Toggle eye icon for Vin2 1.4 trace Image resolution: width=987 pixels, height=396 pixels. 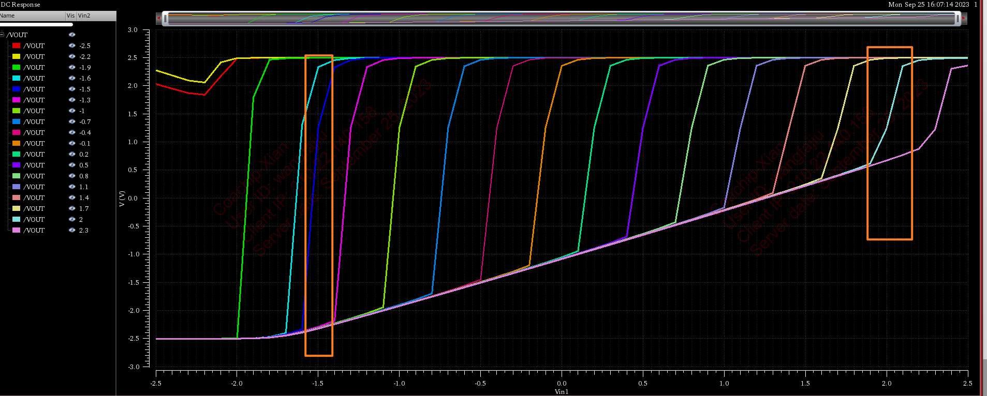tap(72, 197)
